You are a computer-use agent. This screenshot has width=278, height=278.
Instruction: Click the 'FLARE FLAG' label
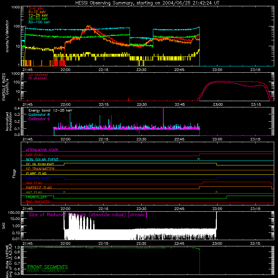click(36, 173)
